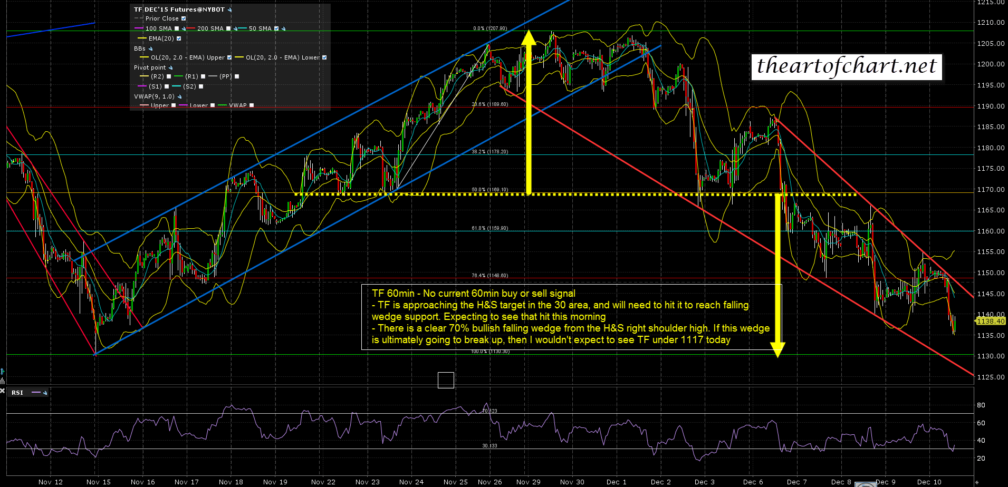This screenshot has height=487, width=1008.
Task: Click the 100 SMA wrench settings icon
Action: point(184,28)
